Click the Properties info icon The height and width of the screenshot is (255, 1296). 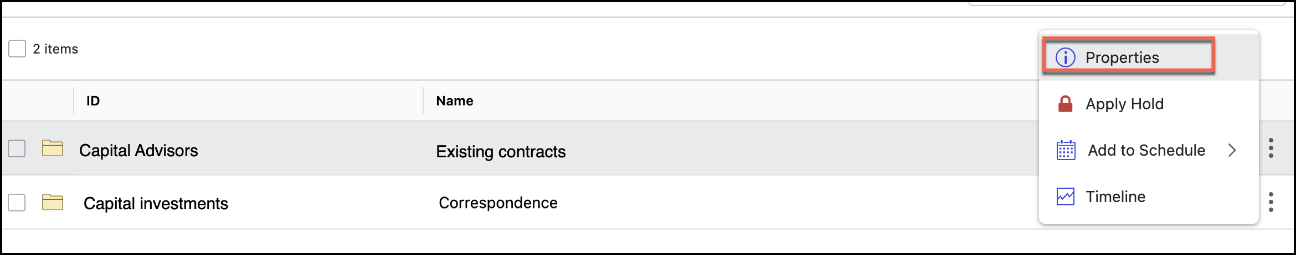click(1065, 57)
